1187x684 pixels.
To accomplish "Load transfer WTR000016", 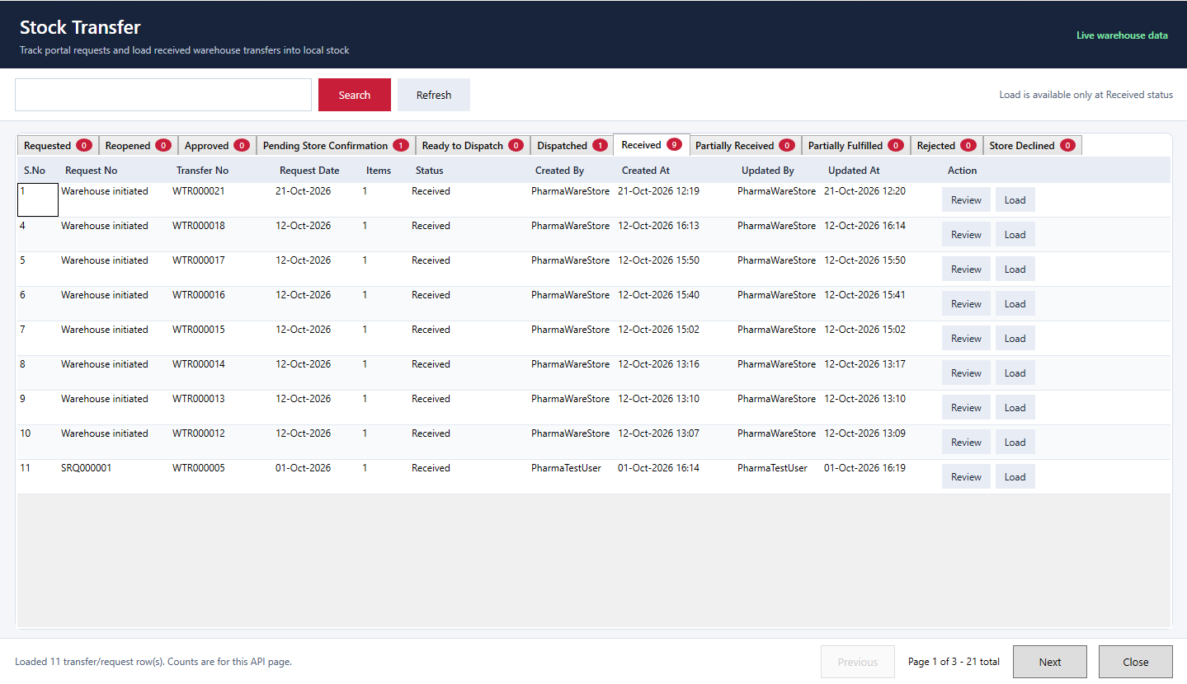I will [1015, 304].
